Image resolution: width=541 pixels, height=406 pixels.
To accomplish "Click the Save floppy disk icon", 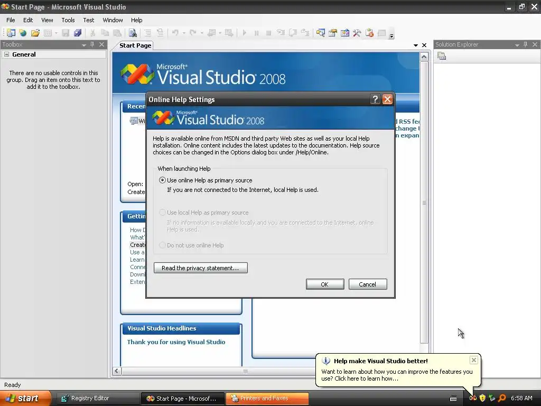I will 65,33.
